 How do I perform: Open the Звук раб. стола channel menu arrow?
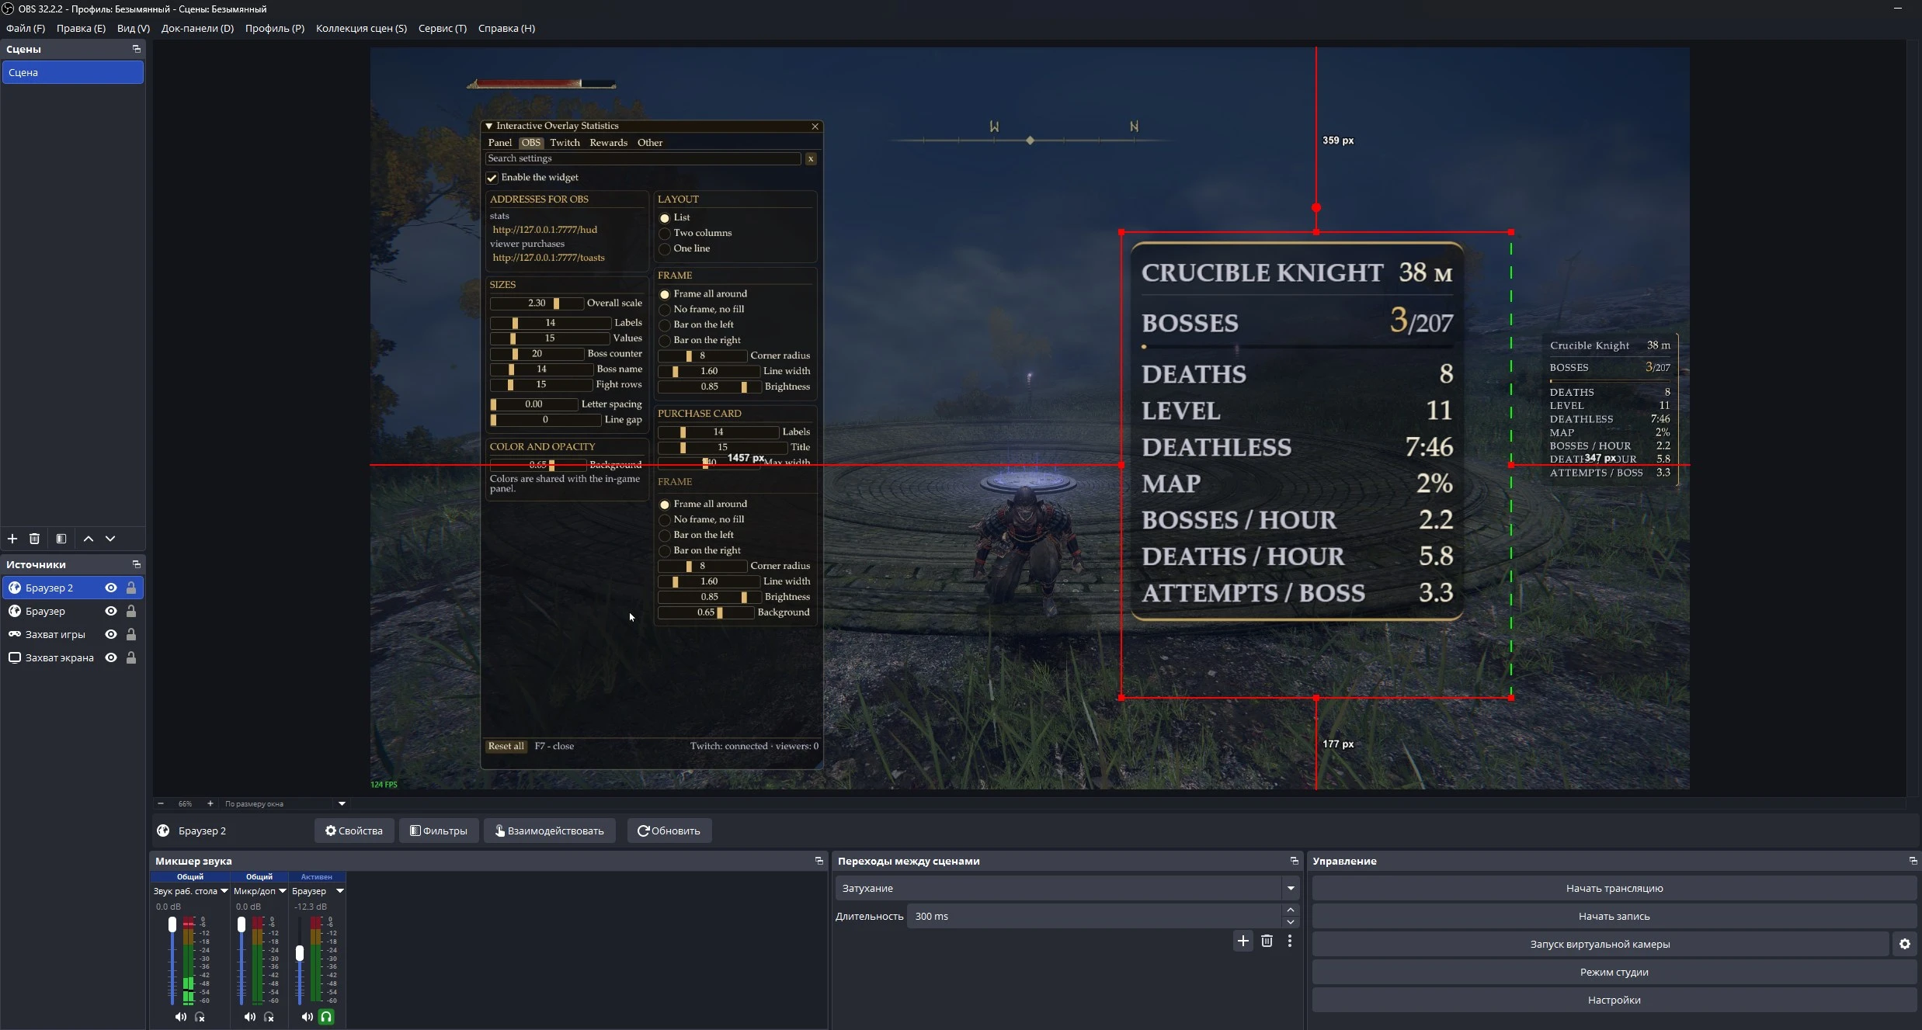coord(224,891)
